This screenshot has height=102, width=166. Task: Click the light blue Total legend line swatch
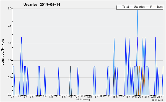click(x=119, y=7)
